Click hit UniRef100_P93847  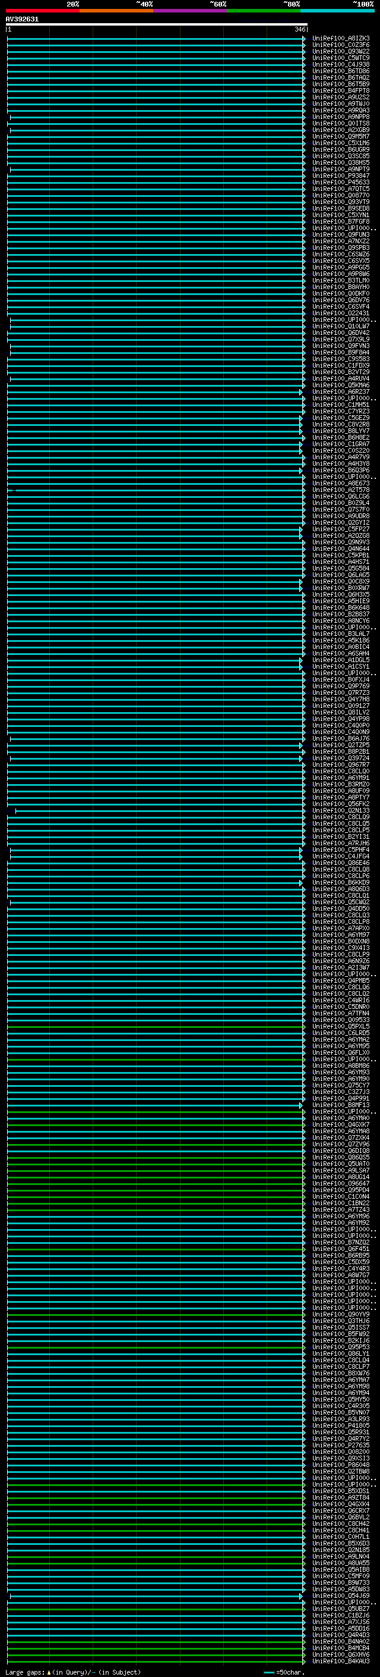[x=341, y=175]
